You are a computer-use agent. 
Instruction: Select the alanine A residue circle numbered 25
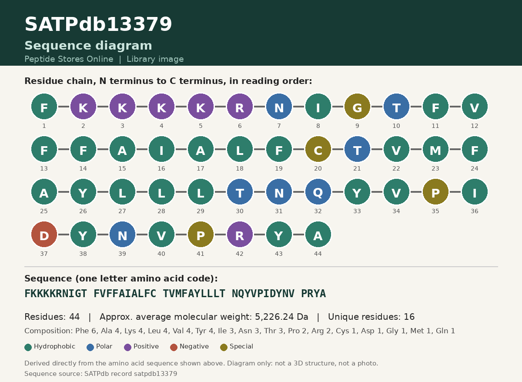[x=44, y=192]
